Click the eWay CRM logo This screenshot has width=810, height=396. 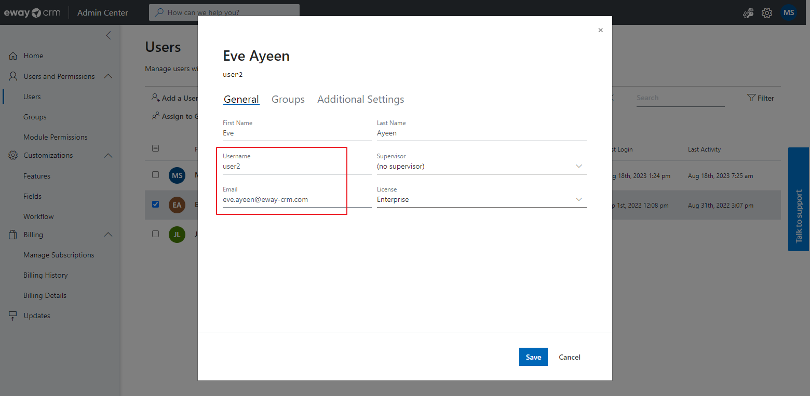(x=32, y=12)
